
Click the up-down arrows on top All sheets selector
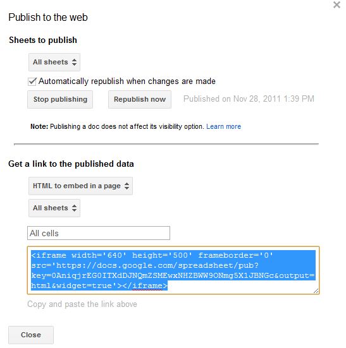pos(74,62)
